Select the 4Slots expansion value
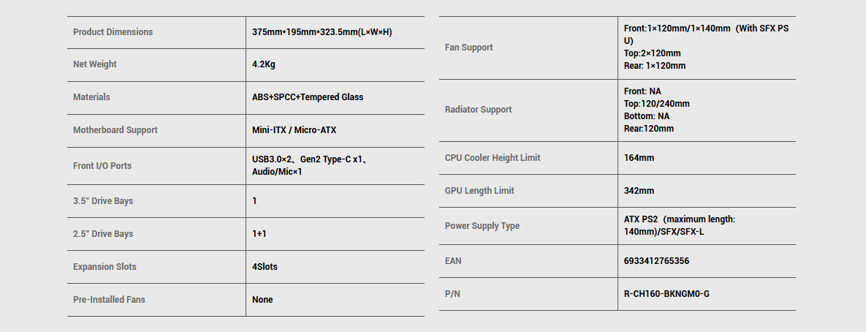Screen dimensions: 866x332 coord(265,267)
